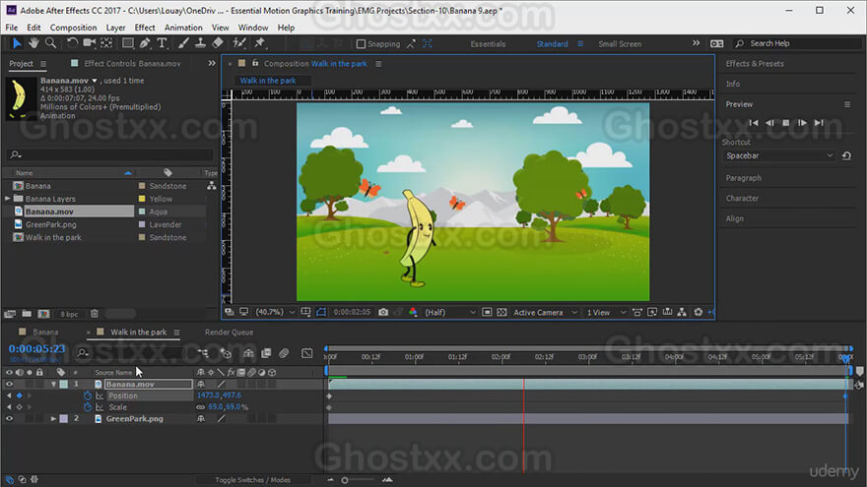Select the Pan Behind anchor point tool
Image resolution: width=867 pixels, height=487 pixels.
106,43
